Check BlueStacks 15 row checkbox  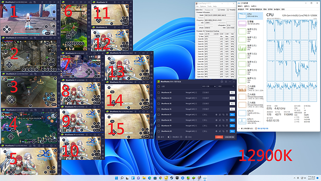click(x=158, y=104)
